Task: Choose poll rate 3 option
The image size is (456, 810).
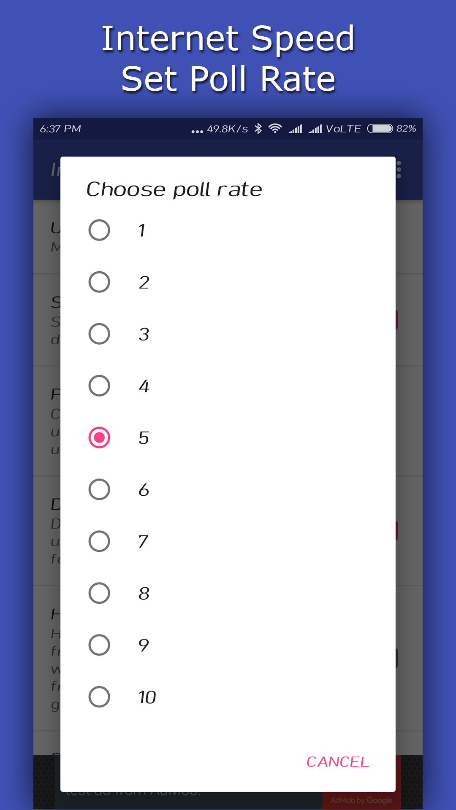Action: (x=99, y=334)
